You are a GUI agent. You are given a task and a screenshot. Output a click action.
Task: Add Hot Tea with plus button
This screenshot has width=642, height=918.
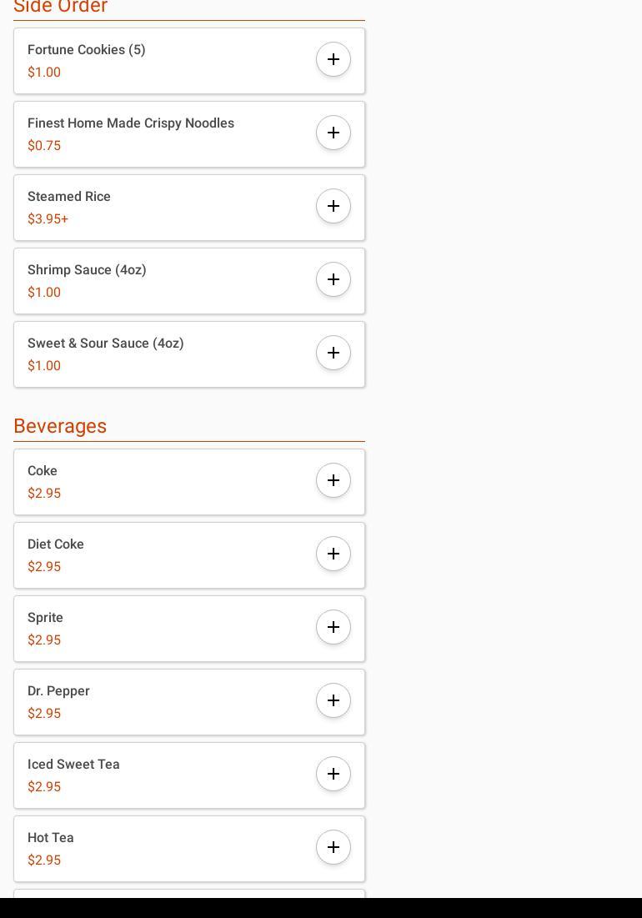coord(334,847)
